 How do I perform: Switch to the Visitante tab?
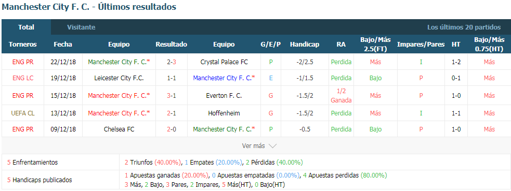tap(81, 27)
